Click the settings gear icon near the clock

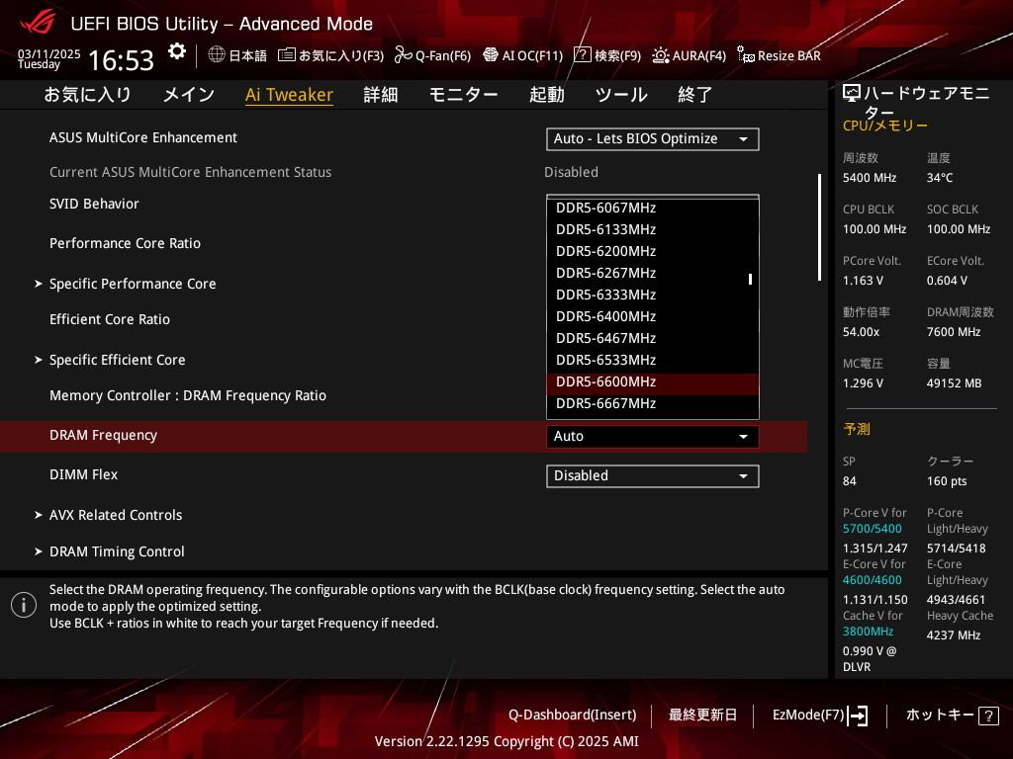coord(176,51)
